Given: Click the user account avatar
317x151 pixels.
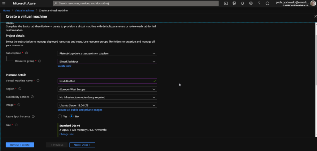Looking at the screenshot, I should (x=313, y=3).
